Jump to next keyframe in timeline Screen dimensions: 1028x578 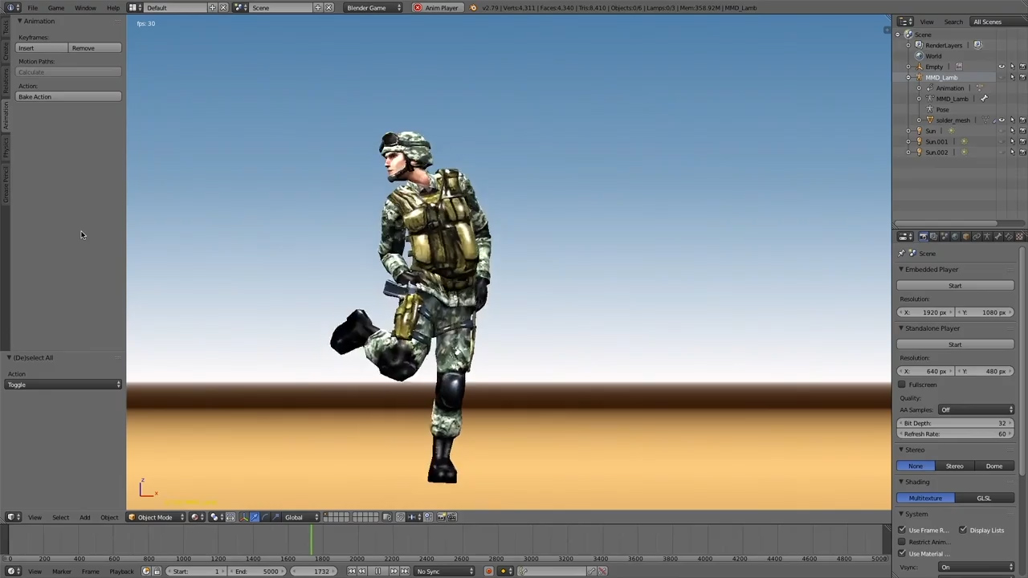click(394, 572)
